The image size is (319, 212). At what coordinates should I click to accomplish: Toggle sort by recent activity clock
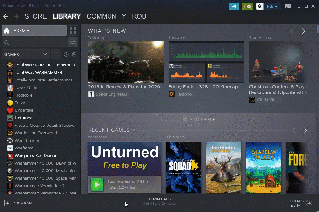pos(66,54)
